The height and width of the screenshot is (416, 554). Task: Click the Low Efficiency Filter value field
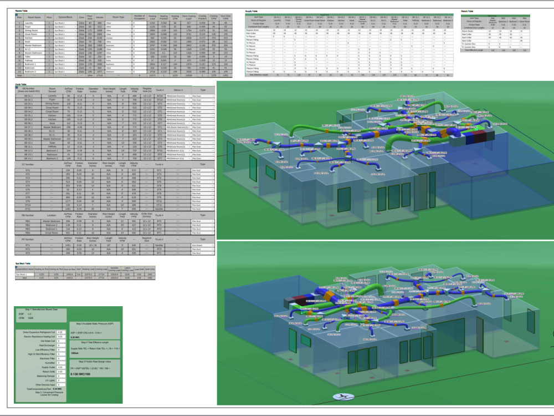[x=61, y=350]
